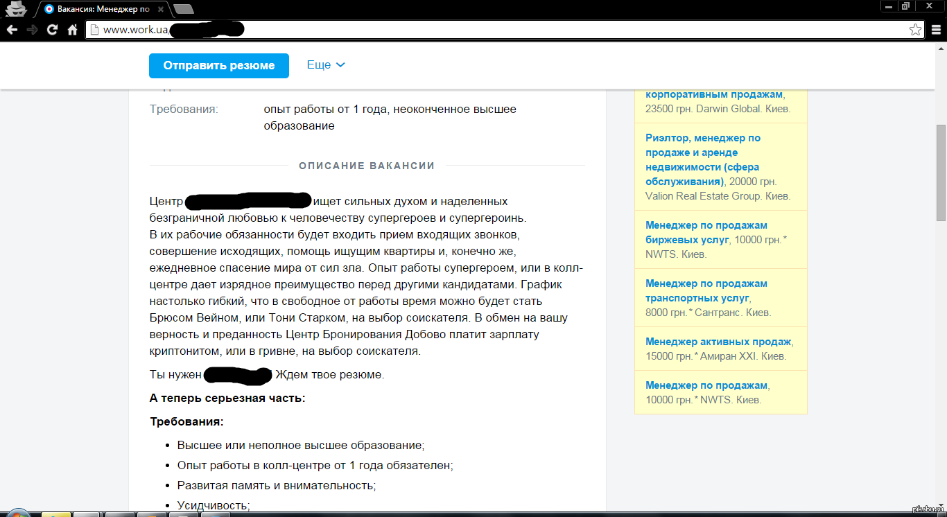Click '15000 грн.* Амиран XXI. Киев.' text
947x517 pixels.
click(x=715, y=356)
